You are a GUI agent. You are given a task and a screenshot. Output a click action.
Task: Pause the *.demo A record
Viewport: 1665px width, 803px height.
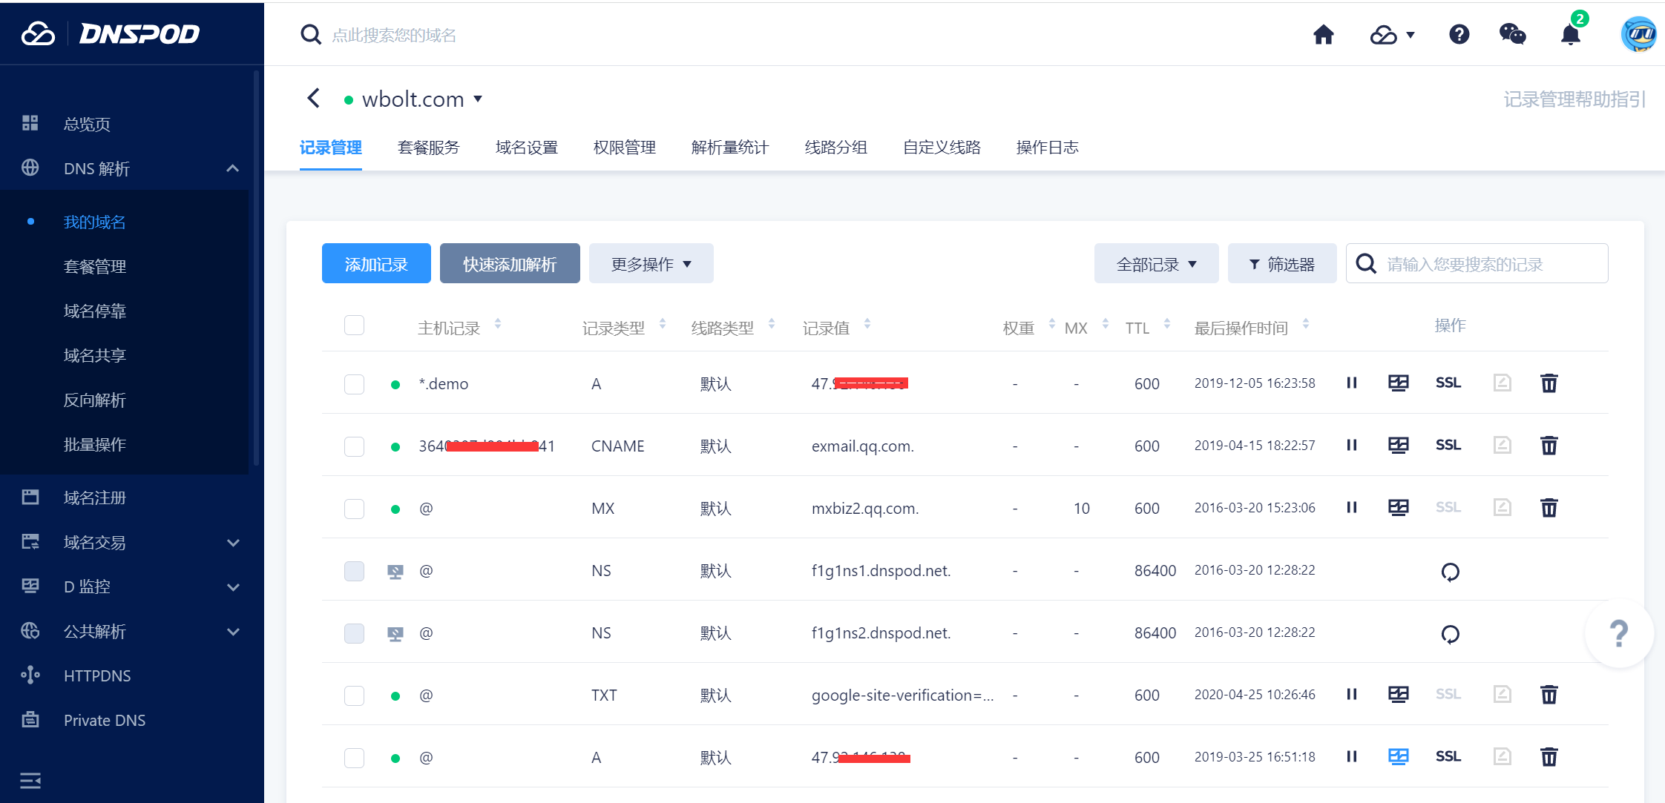click(1351, 383)
